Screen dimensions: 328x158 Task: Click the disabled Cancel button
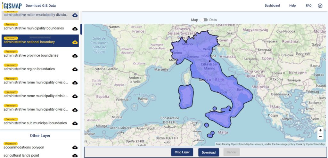pyautogui.click(x=232, y=152)
